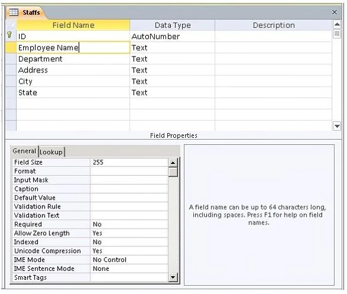Open data type cell for Address
This screenshot has width=347, height=294.
coord(173,70)
